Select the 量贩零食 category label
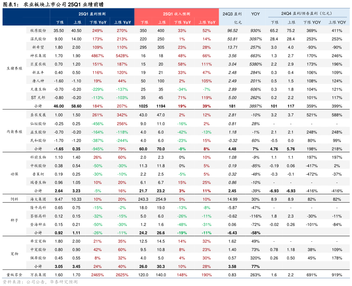Screen dimensions: 352x286 [14, 275]
